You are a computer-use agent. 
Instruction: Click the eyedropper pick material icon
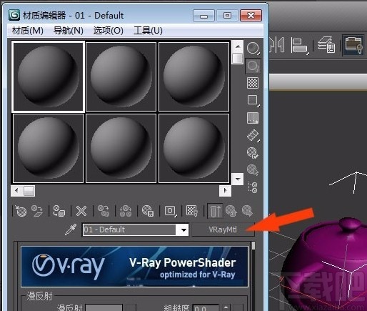point(71,229)
